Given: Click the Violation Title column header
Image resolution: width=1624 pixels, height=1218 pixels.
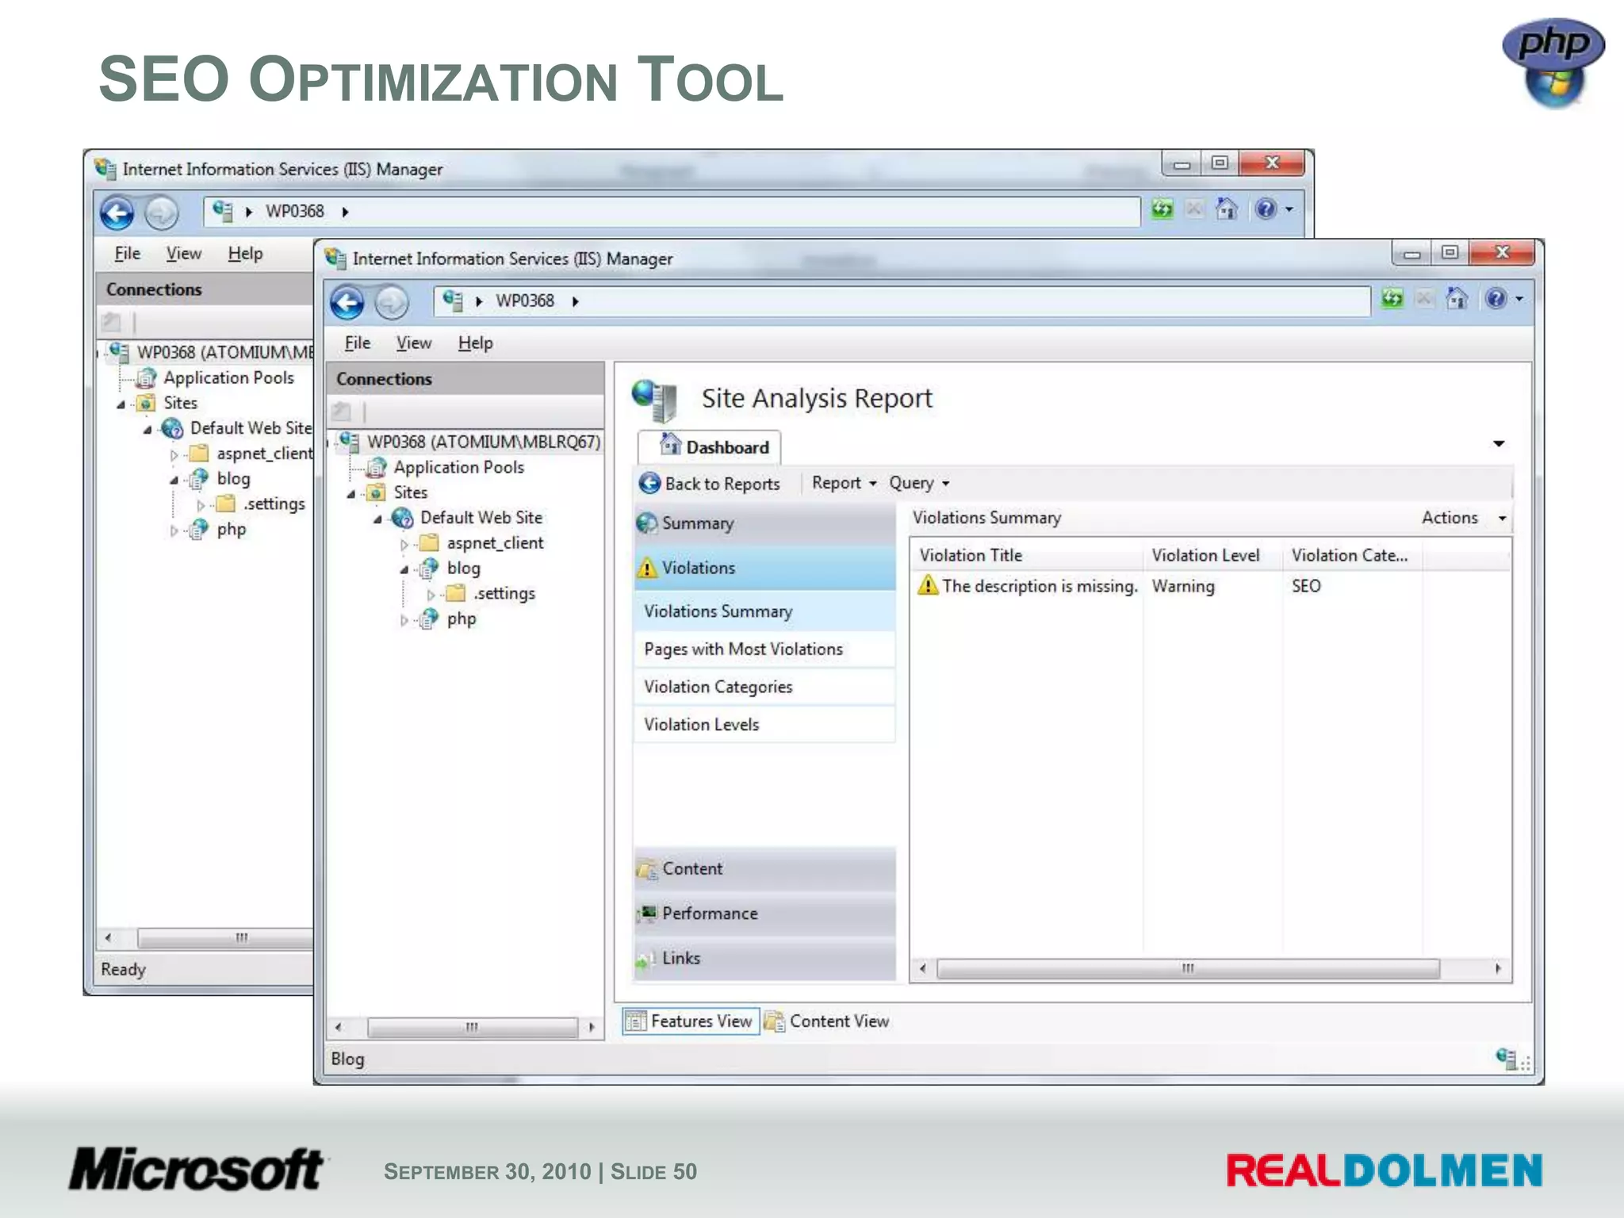Looking at the screenshot, I should pyautogui.click(x=1027, y=556).
